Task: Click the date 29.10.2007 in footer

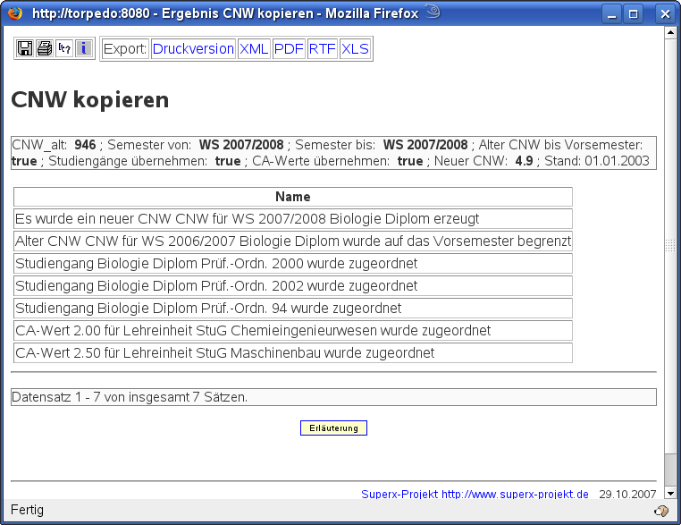Action: click(627, 494)
